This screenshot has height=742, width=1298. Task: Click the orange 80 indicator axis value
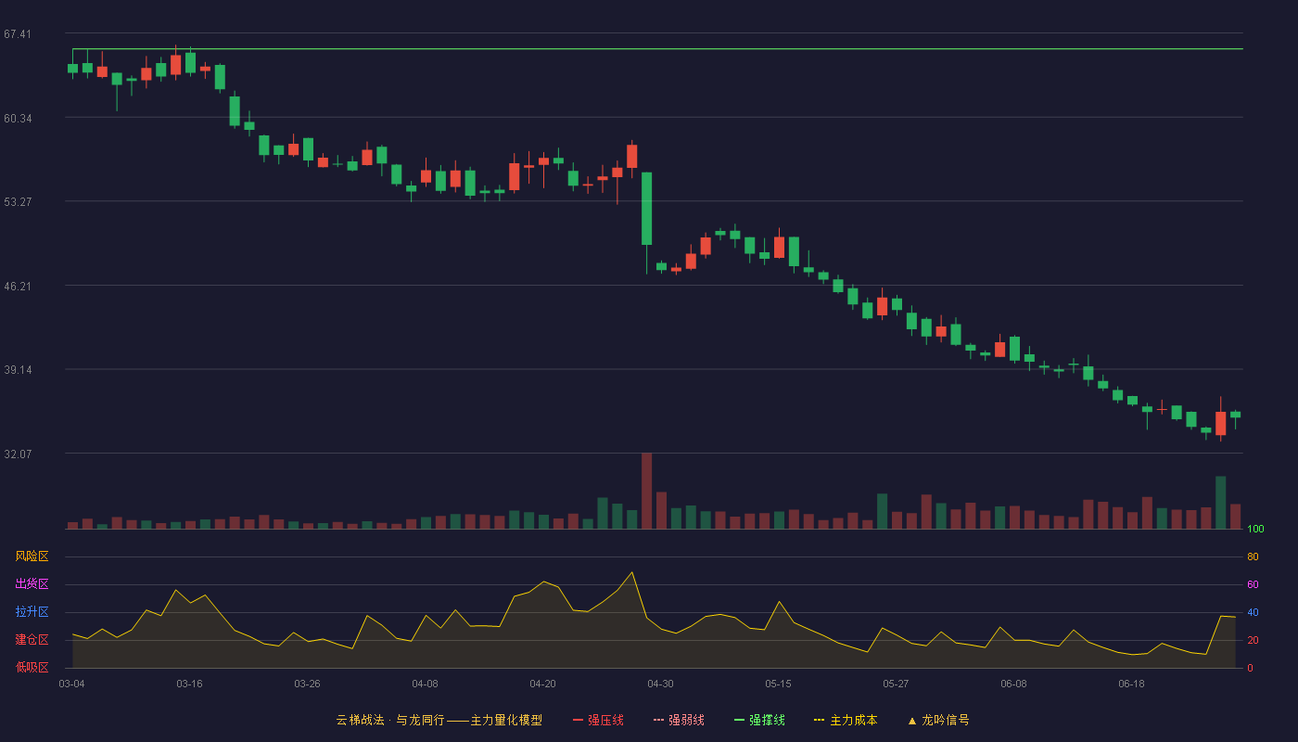tap(1253, 556)
